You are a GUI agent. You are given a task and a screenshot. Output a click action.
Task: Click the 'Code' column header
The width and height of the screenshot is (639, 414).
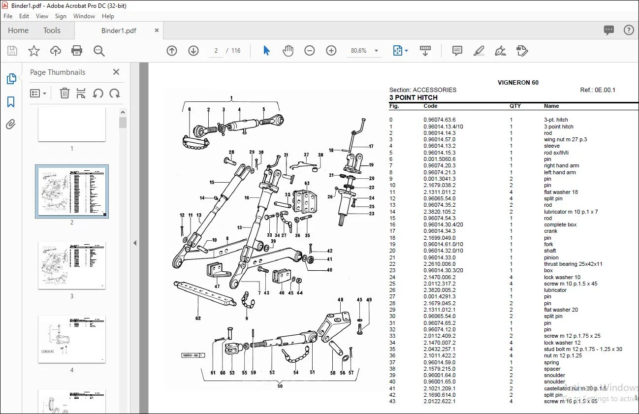[x=430, y=106]
